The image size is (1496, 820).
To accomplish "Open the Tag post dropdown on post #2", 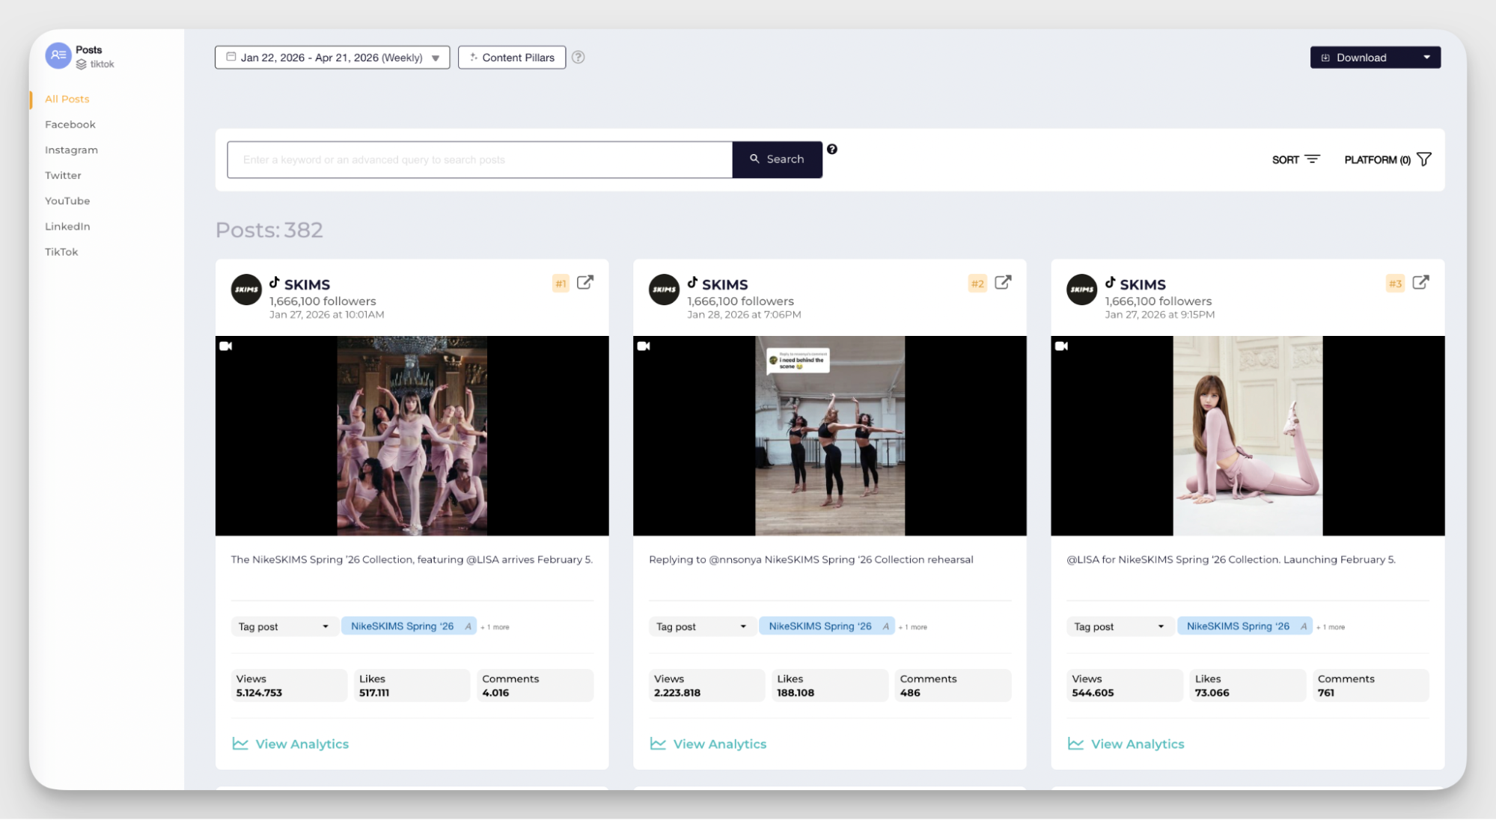I will 701,626.
